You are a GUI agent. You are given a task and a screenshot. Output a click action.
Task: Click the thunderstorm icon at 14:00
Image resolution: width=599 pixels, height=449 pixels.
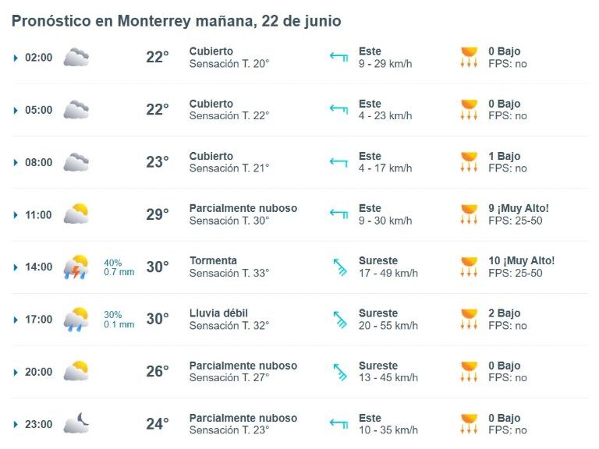coord(76,267)
